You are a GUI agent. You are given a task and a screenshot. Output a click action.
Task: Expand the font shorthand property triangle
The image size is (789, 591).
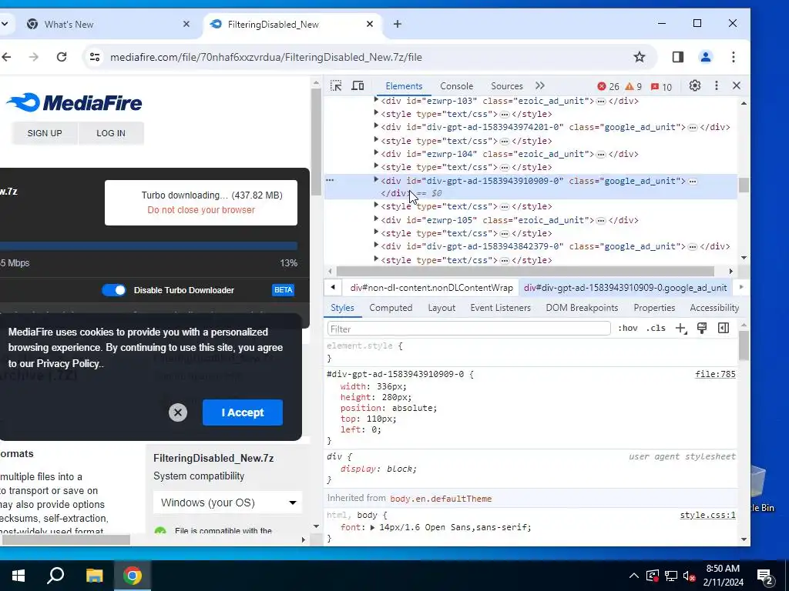click(x=372, y=528)
